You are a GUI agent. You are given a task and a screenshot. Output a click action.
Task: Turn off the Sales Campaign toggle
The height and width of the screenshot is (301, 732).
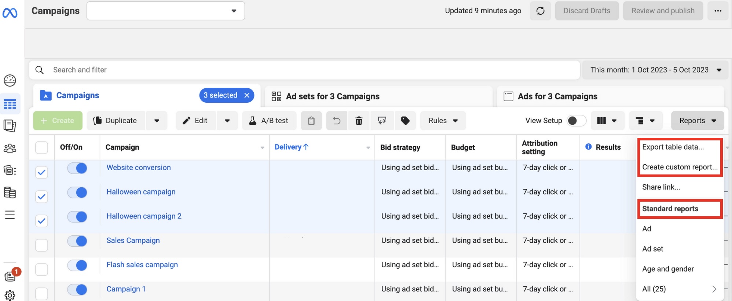click(77, 241)
